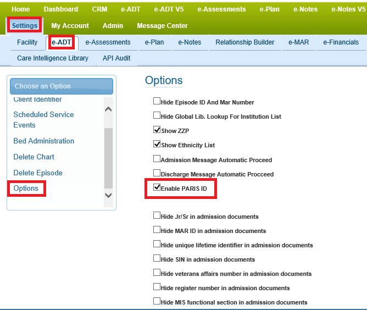The width and height of the screenshot is (367, 310).
Task: Open the API Audit tab
Action: click(116, 58)
